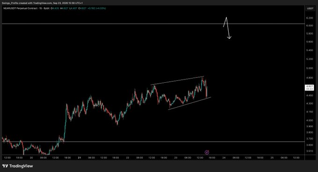This screenshot has height=172, width=318.
Task: Click the date label 22 on time axis
Action: coord(128,158)
